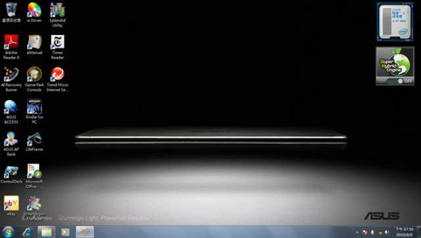Launch the eBay shortcut
The height and width of the screenshot is (238, 421).
tap(11, 206)
